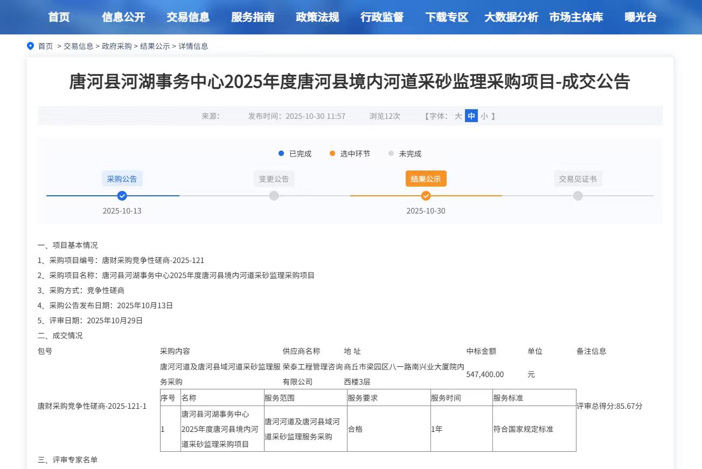
Task: Click the location pin icon in breadcrumb
Action: (31, 46)
